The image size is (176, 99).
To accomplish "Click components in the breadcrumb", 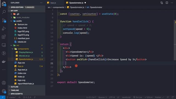I will click(59, 7).
